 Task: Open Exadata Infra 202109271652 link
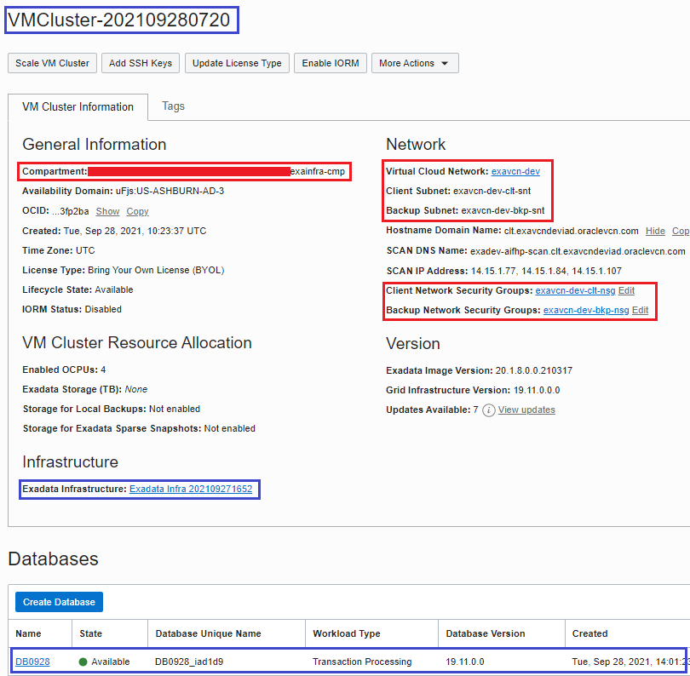[191, 489]
